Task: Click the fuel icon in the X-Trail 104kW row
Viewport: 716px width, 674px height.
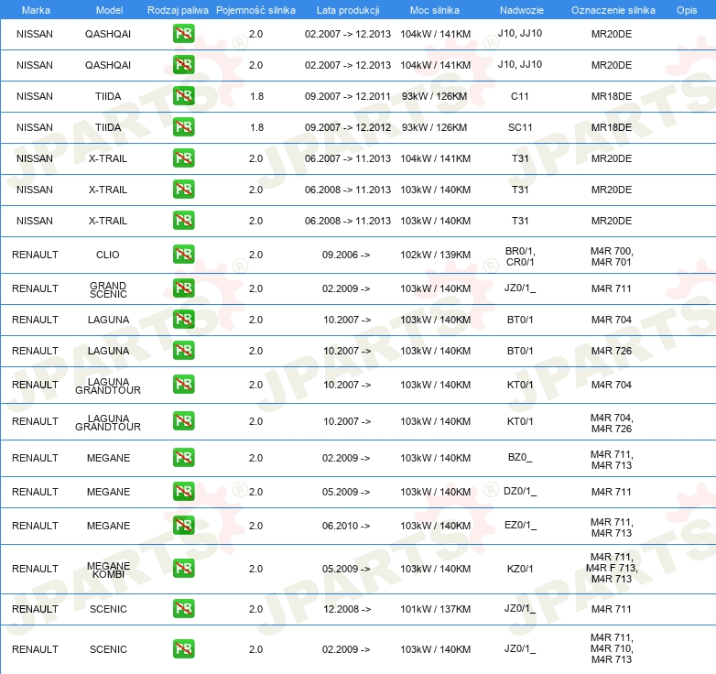Action: click(183, 158)
